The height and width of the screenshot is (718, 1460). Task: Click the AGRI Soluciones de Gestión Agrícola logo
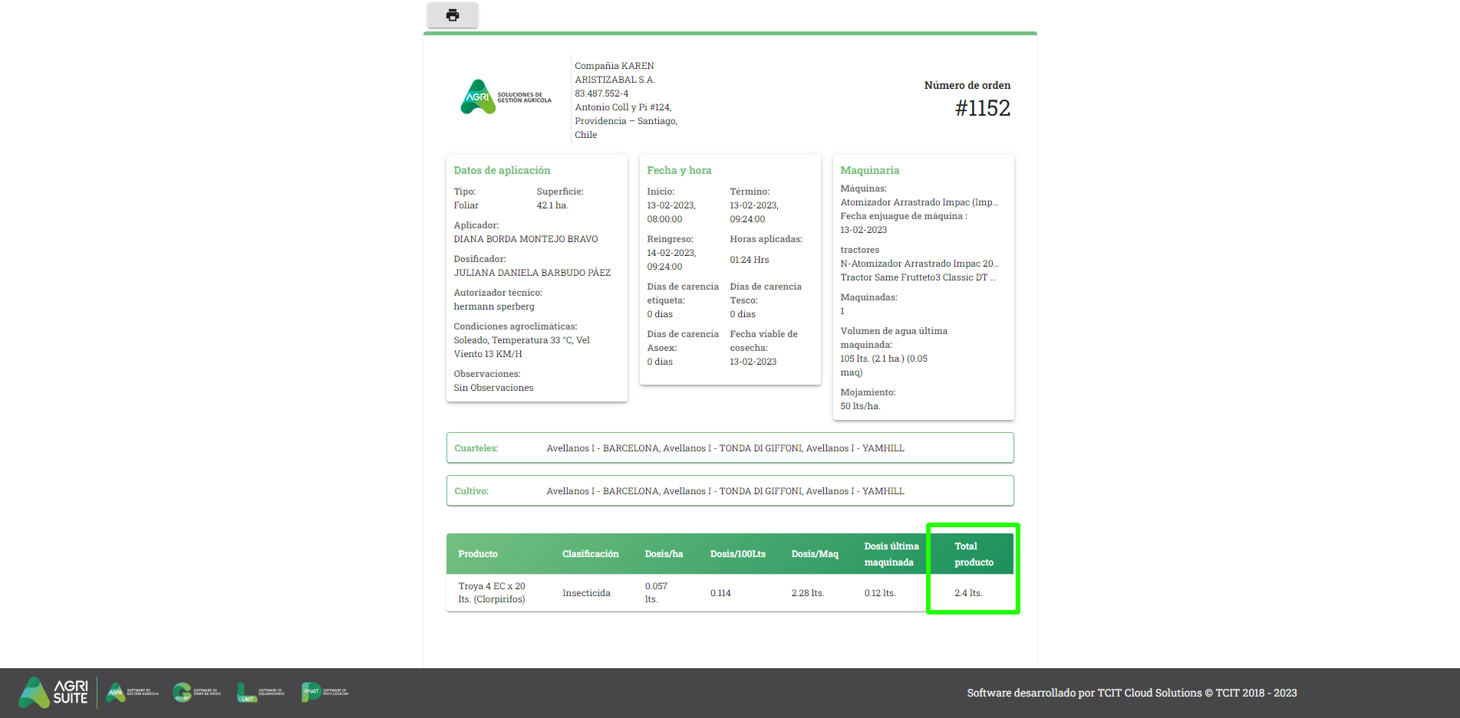coord(506,97)
